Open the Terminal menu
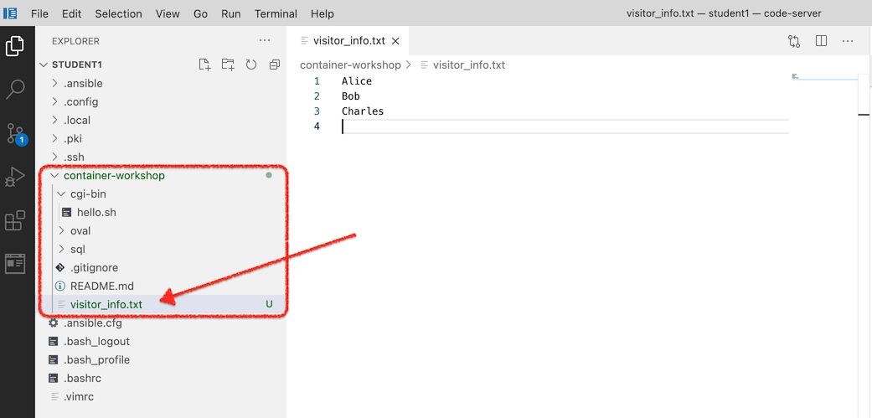Image resolution: width=872 pixels, height=418 pixels. pos(276,13)
